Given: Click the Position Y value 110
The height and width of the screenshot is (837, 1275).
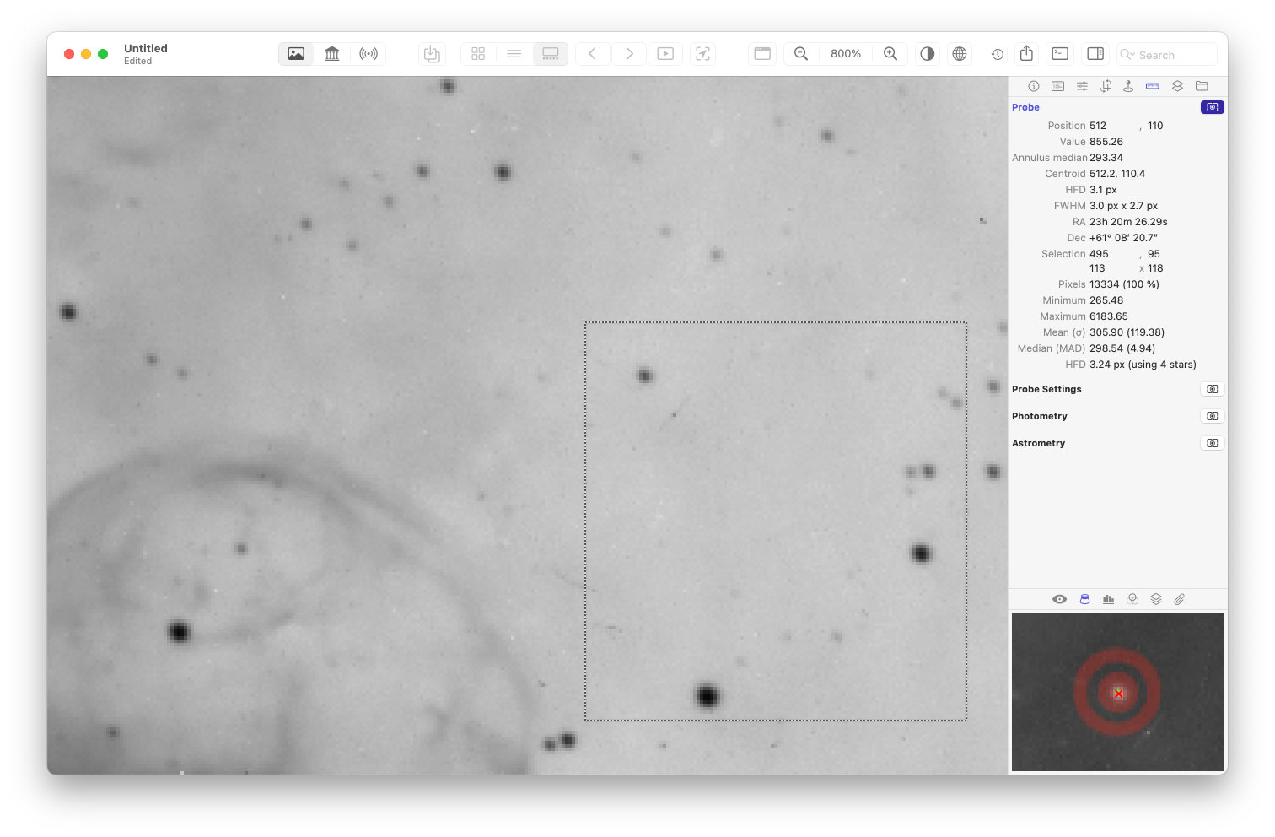Looking at the screenshot, I should click(x=1155, y=126).
